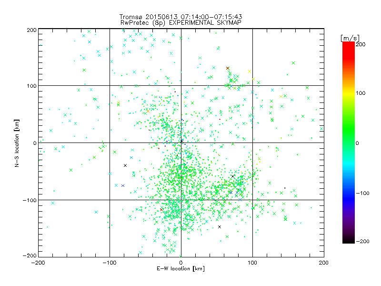Image resolution: width=381 pixels, height=286 pixels.
Task: Click the N-S axis "0" tick label
Action: [35, 143]
